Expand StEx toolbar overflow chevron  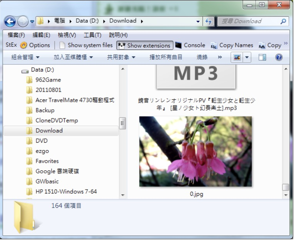click(x=286, y=43)
